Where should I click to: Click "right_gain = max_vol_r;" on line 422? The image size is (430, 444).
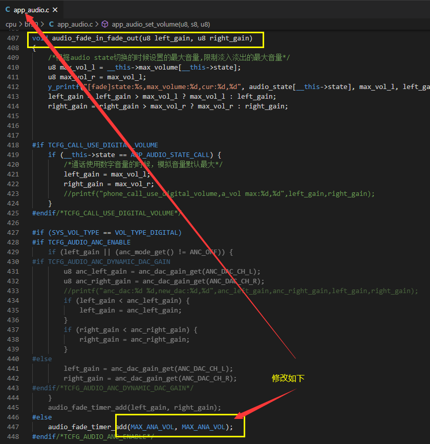109,184
